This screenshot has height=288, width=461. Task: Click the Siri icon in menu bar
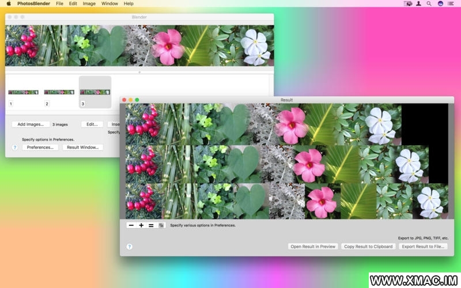point(440,3)
